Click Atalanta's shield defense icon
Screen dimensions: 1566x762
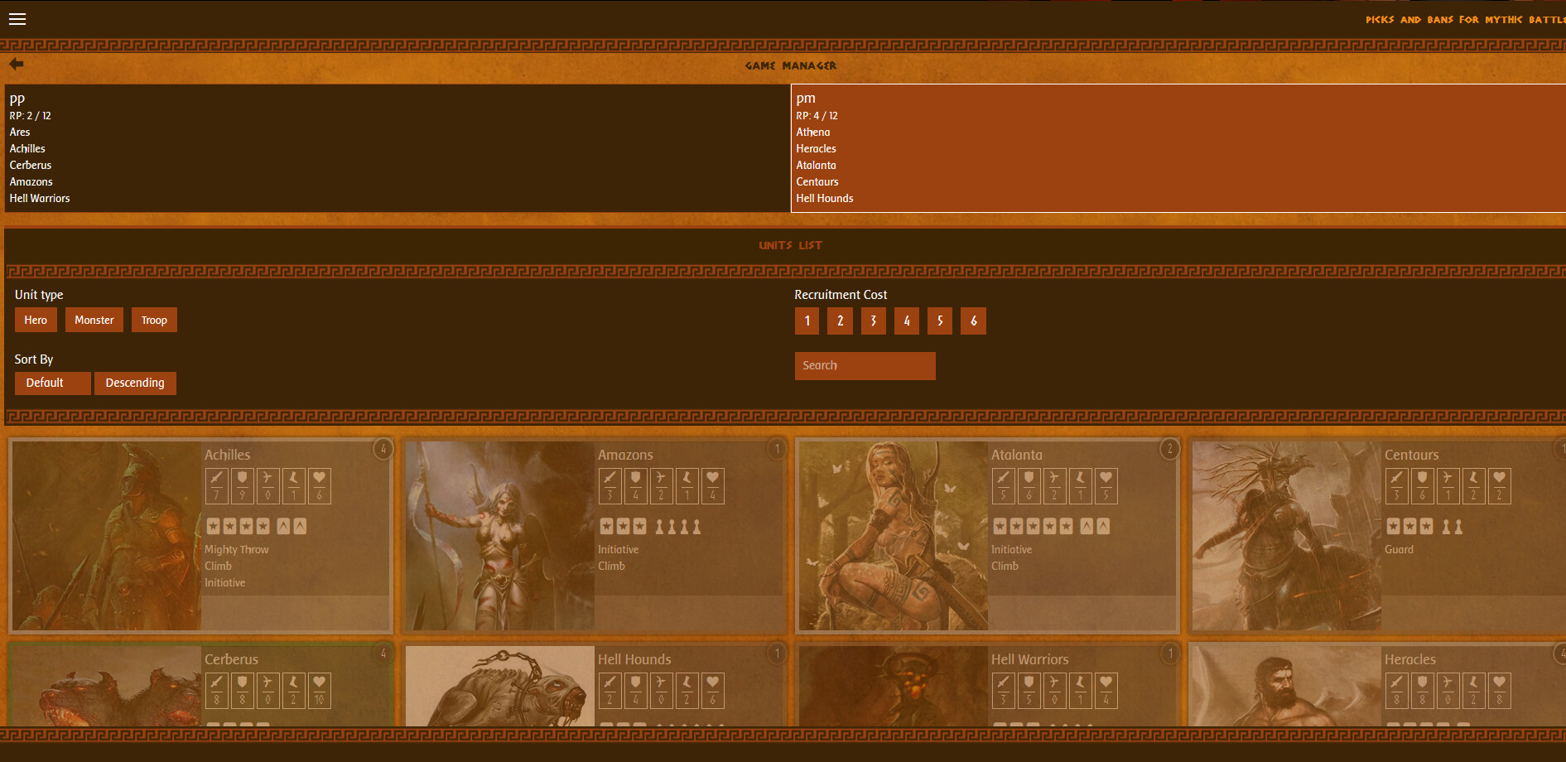tap(1029, 486)
